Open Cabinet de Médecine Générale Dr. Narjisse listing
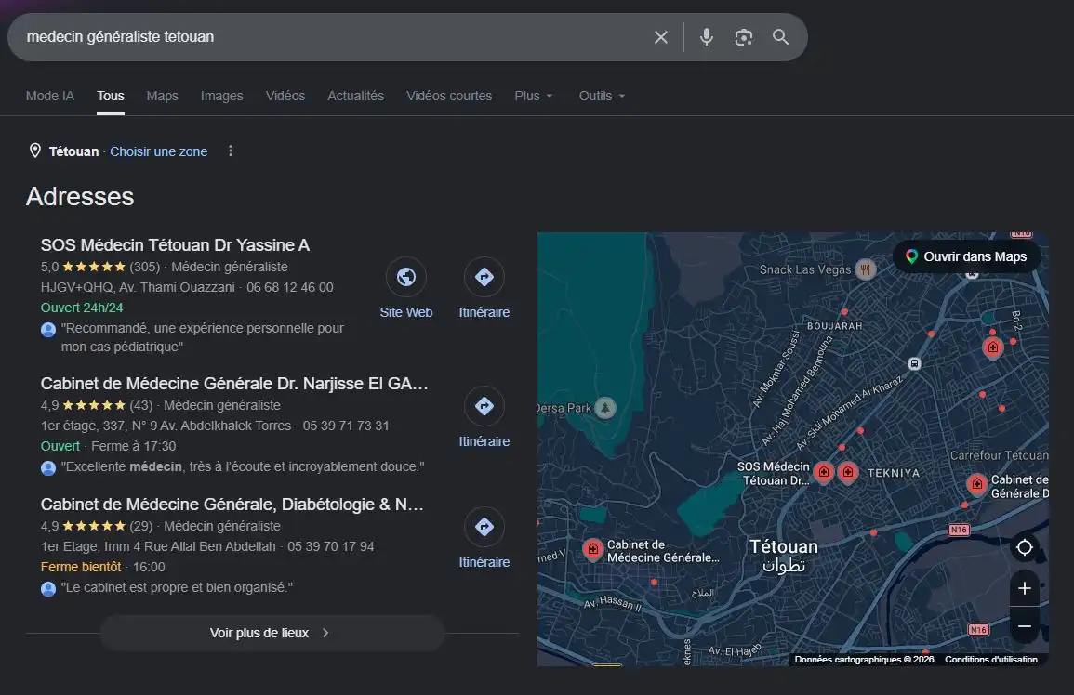This screenshot has width=1074, height=695. click(x=234, y=384)
